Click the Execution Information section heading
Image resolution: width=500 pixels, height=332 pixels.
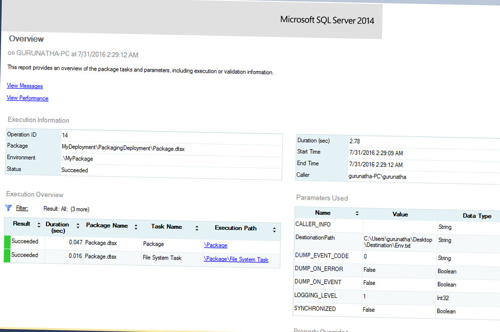38,120
